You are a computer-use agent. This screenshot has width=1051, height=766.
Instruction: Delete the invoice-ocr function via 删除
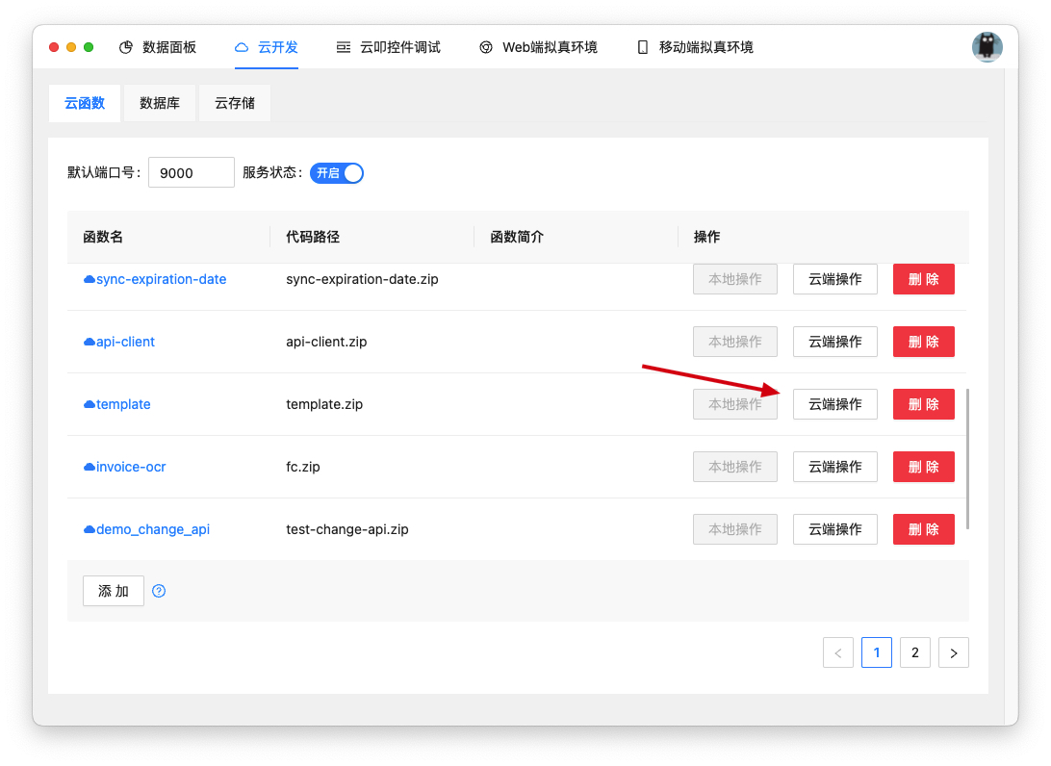point(923,467)
